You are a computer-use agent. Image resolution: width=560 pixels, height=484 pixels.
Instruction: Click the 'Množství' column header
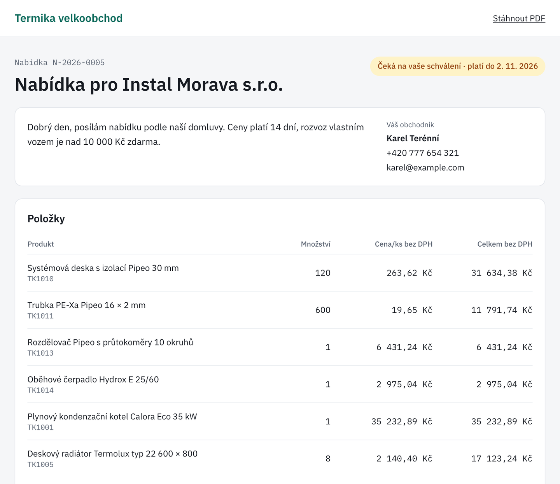[x=316, y=244]
